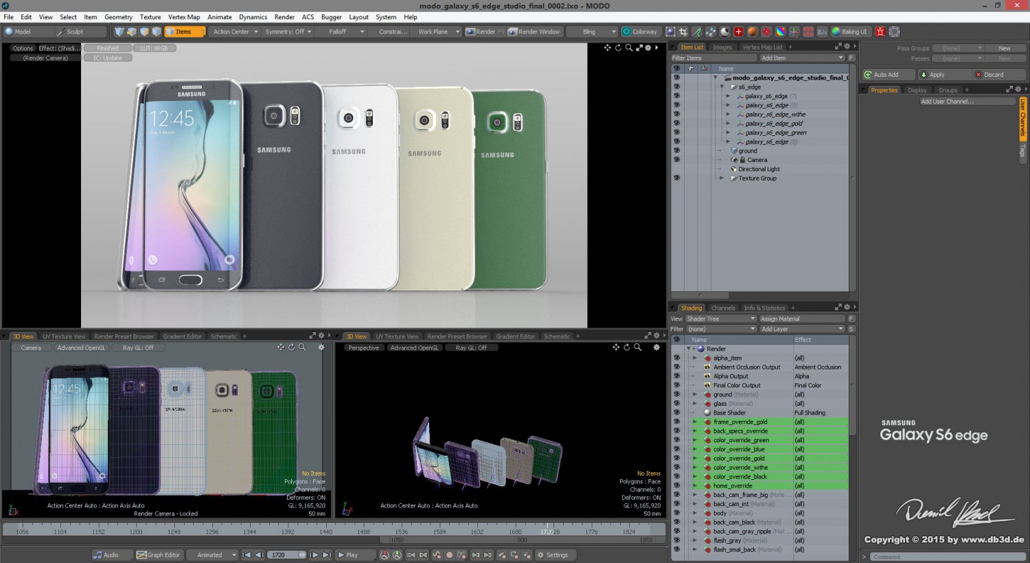Click the red plus icon in toolbar
This screenshot has height=563, width=1030.
point(739,32)
